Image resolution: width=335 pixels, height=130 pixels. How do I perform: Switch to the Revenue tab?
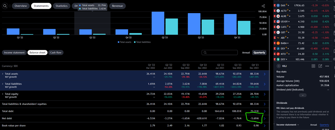pyautogui.click(x=118, y=6)
